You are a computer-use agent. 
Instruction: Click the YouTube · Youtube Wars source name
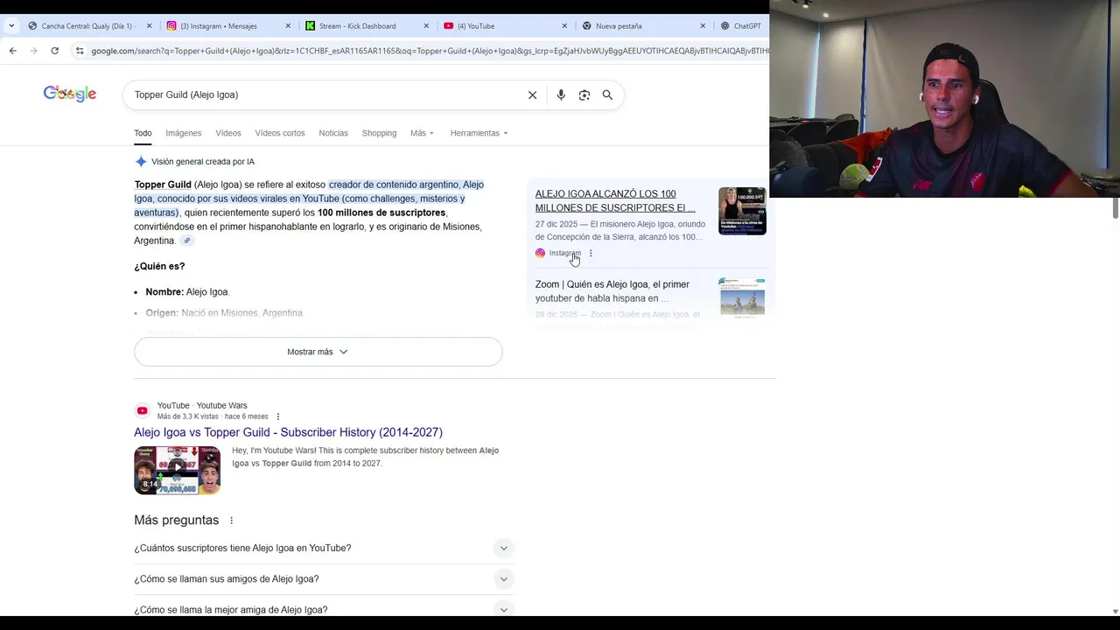(202, 405)
